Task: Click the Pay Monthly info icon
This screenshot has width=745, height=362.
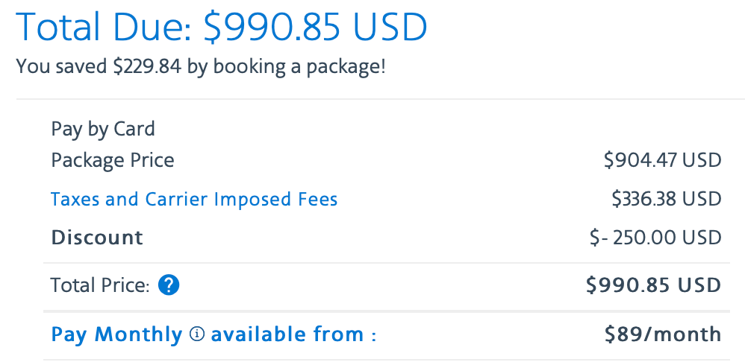Action: 197,334
